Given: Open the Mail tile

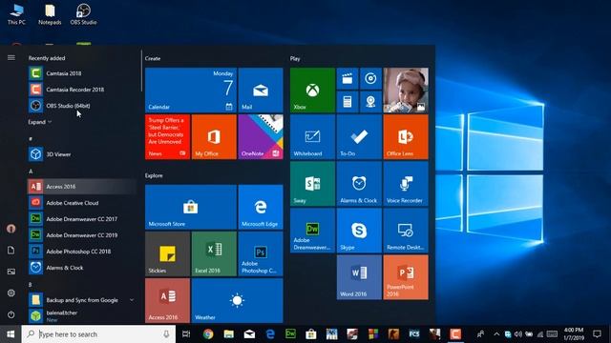Looking at the screenshot, I should (x=261, y=91).
